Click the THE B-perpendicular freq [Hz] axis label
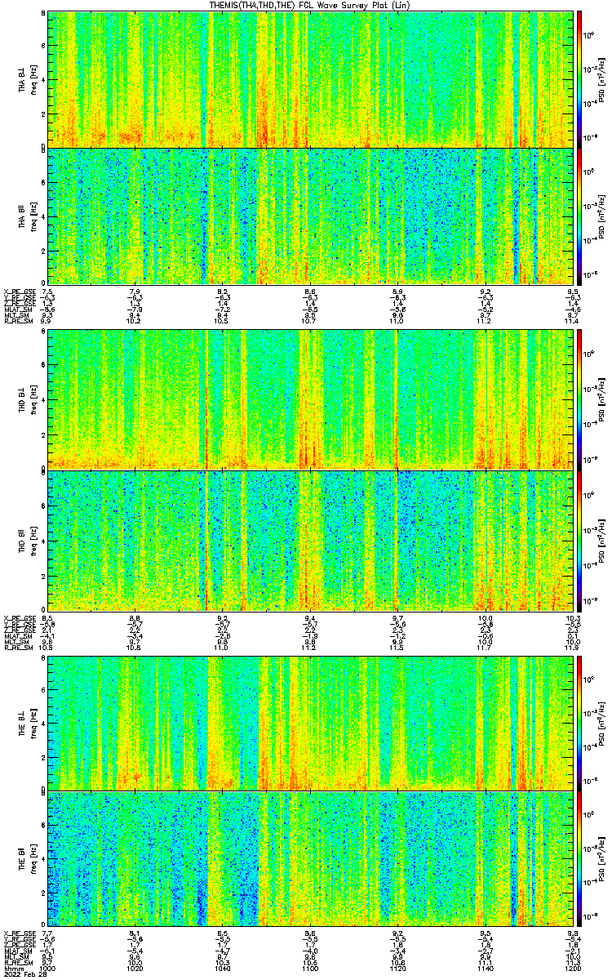This screenshot has height=980, width=612. 33,723
